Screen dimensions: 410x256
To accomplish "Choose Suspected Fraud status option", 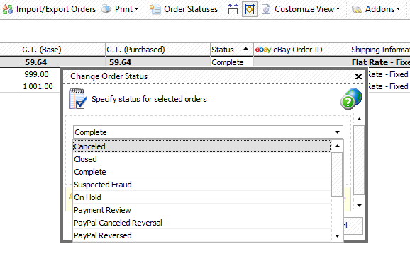I will coord(201,185).
